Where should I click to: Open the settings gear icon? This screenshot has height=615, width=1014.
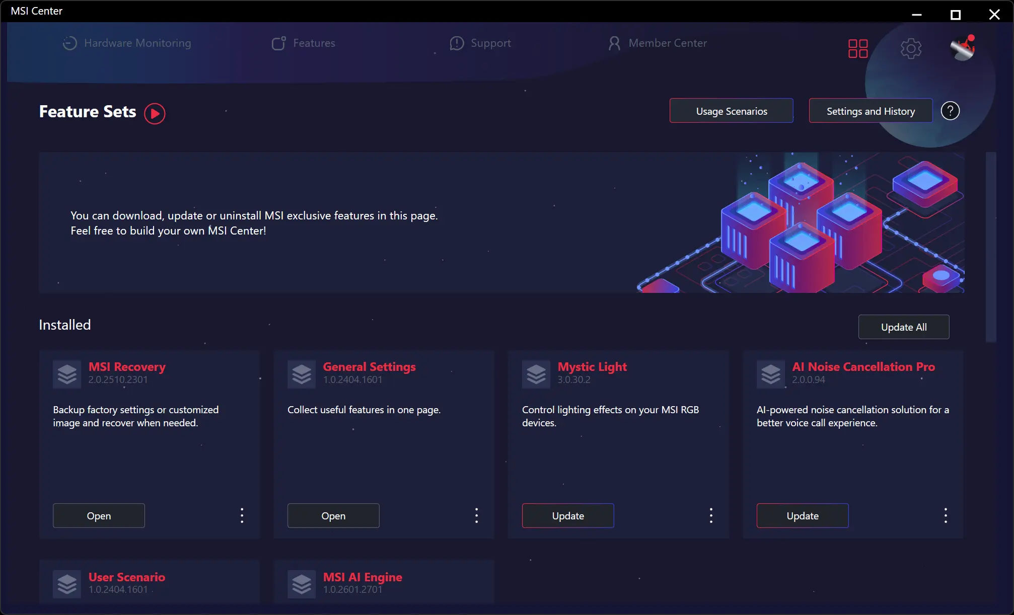pyautogui.click(x=911, y=49)
